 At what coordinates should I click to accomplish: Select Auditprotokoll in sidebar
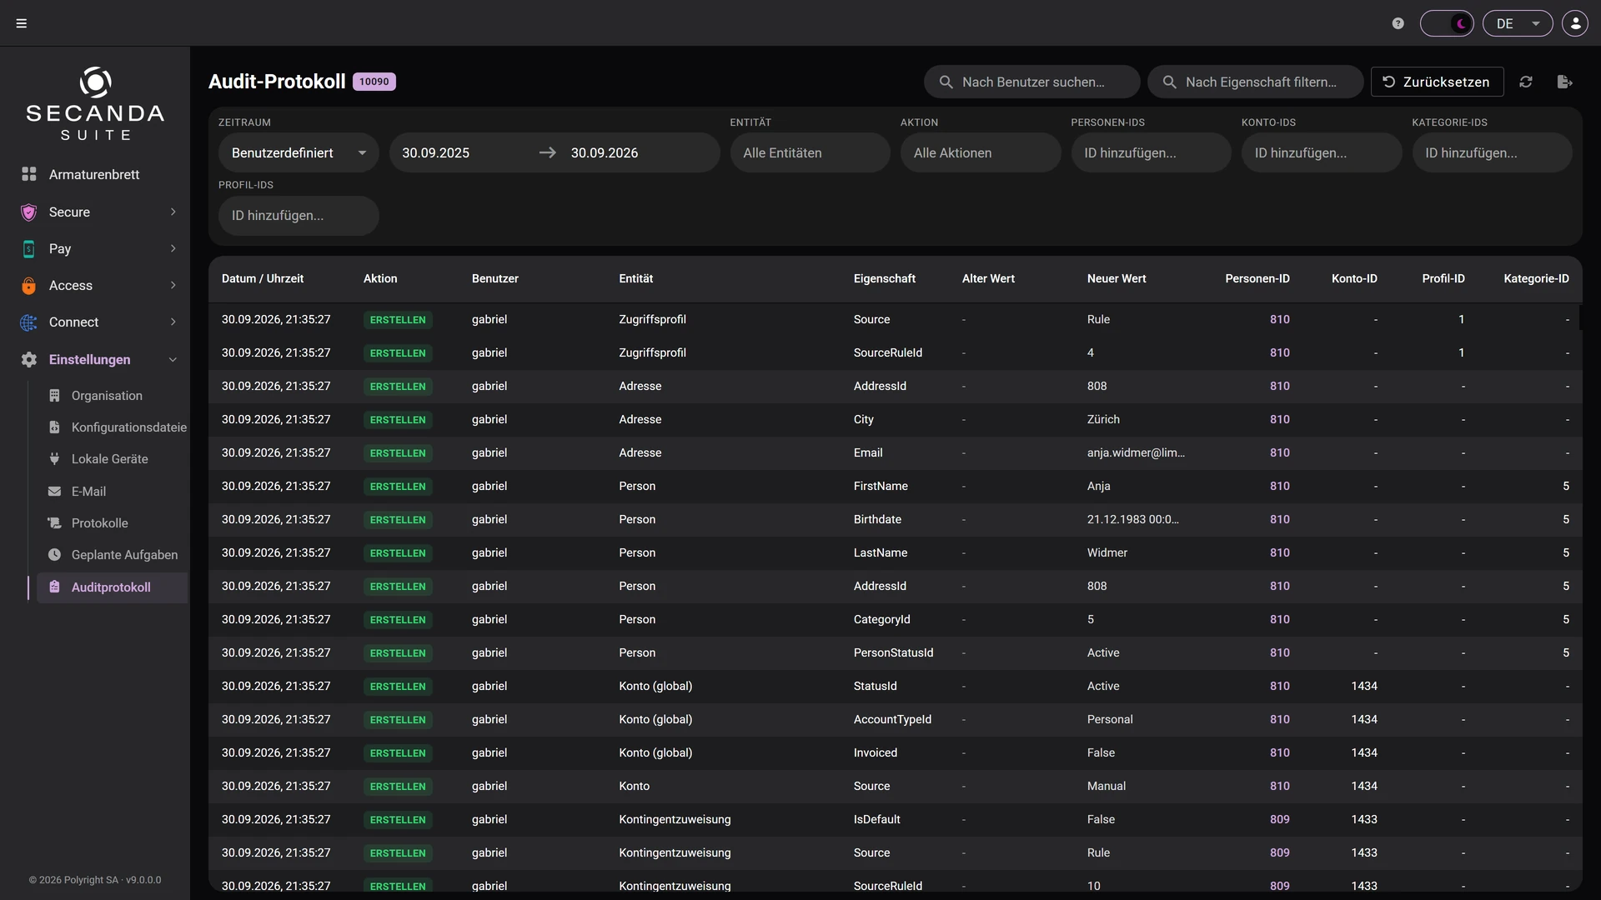[111, 587]
